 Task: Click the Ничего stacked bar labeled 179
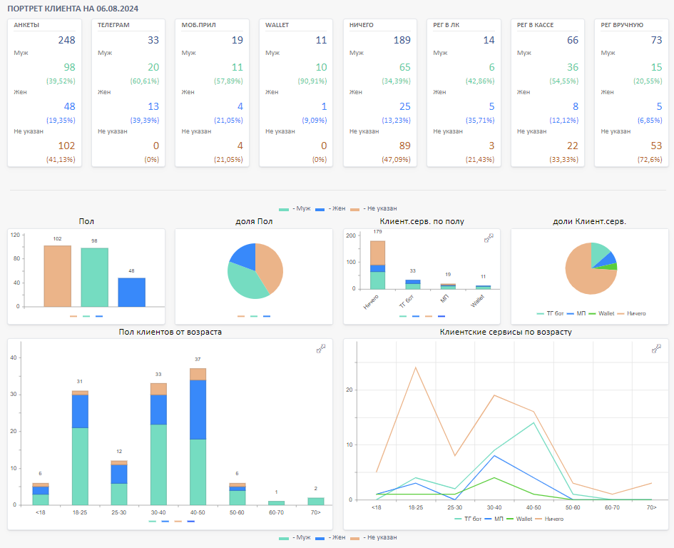(378, 265)
